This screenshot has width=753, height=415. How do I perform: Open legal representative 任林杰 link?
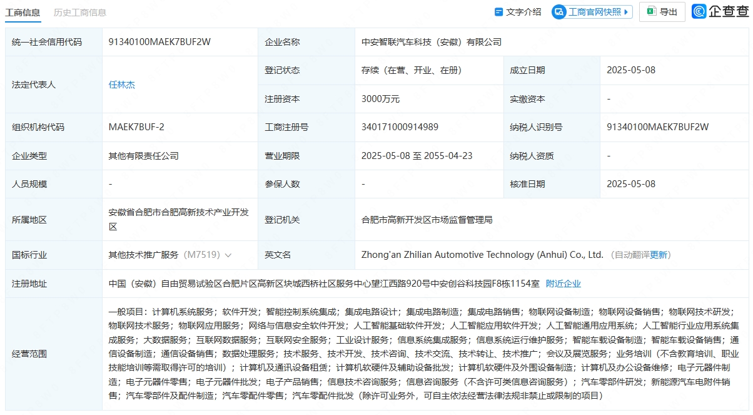[122, 85]
